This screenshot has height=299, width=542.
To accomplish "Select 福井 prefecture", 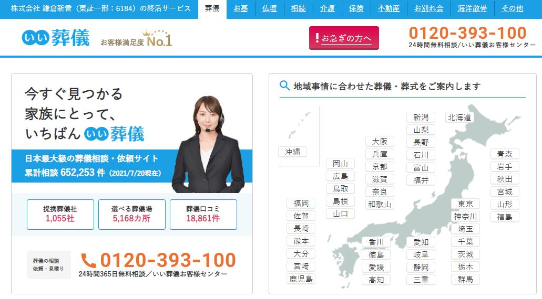I will [421, 180].
